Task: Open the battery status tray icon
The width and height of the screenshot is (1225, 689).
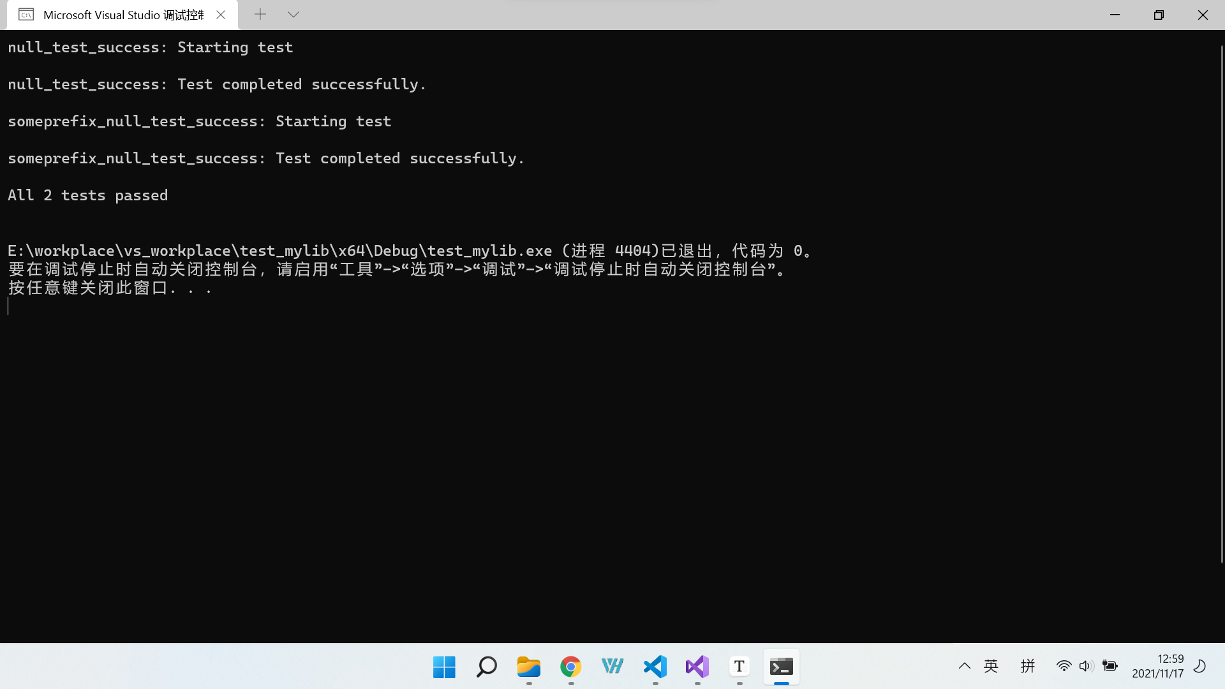Action: [x=1110, y=666]
